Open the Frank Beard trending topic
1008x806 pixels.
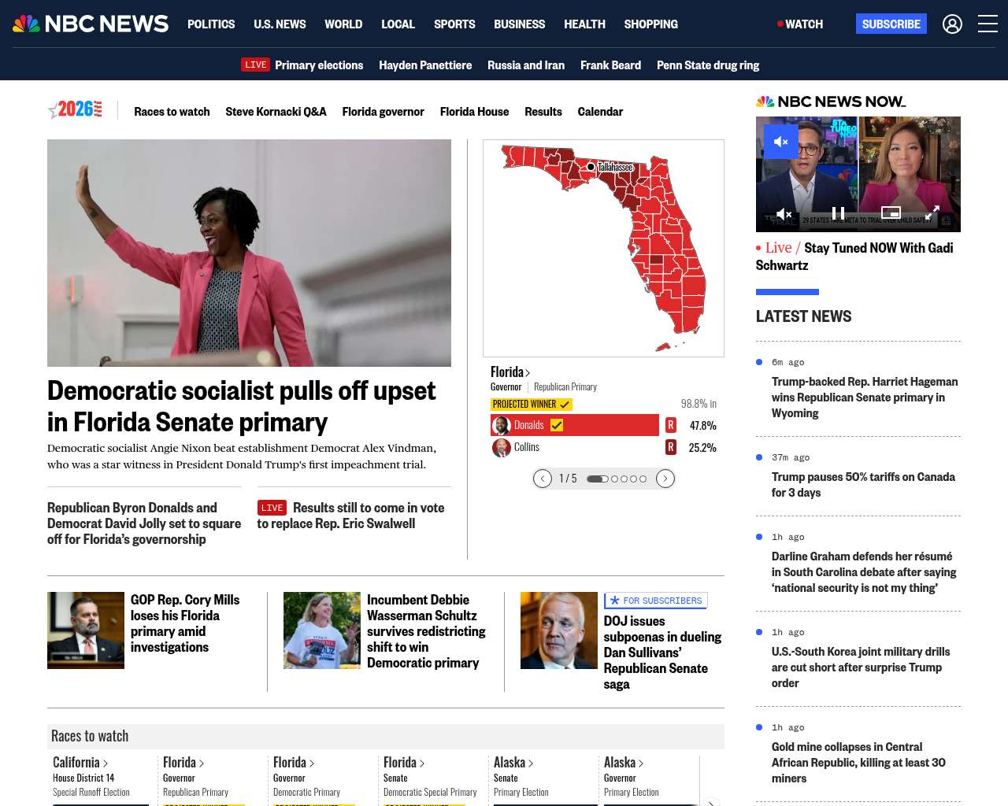pos(610,65)
